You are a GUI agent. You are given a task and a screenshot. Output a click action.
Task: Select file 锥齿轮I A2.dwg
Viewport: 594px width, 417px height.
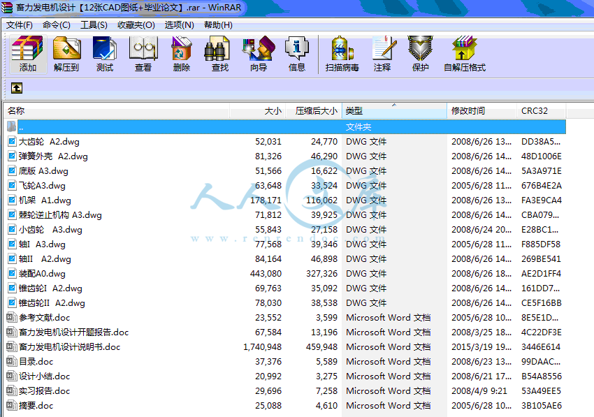(50, 288)
